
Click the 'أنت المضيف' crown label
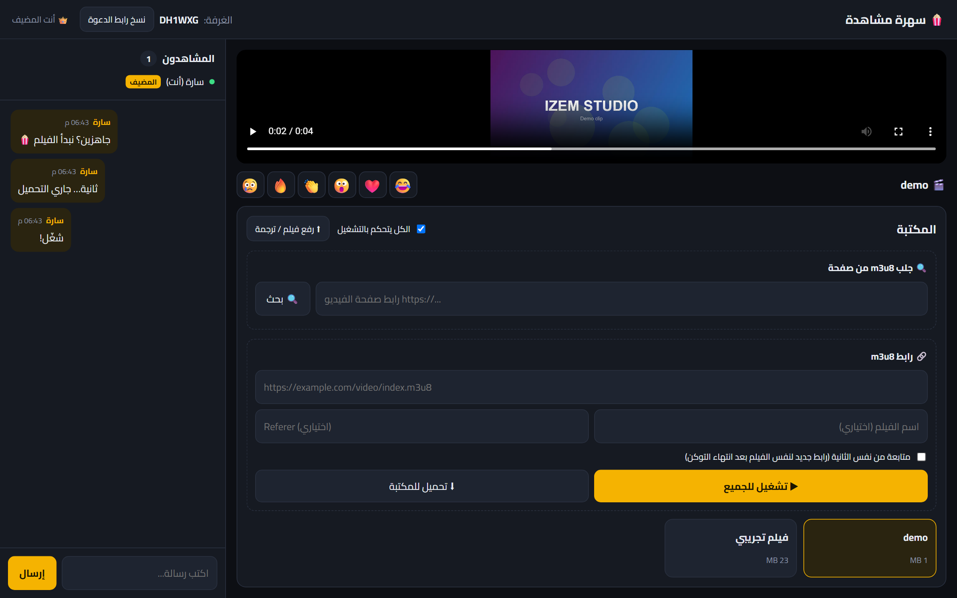[39, 20]
